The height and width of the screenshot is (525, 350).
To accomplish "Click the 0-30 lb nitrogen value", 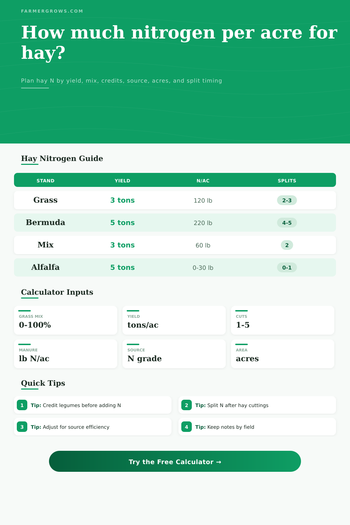I will (x=203, y=268).
